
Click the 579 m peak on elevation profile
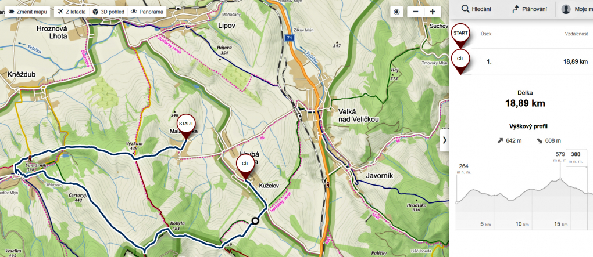(560, 179)
